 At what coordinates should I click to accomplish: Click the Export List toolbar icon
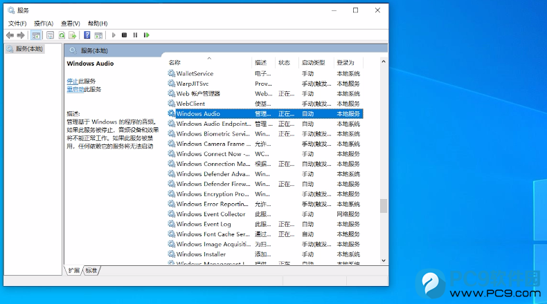(x=73, y=35)
